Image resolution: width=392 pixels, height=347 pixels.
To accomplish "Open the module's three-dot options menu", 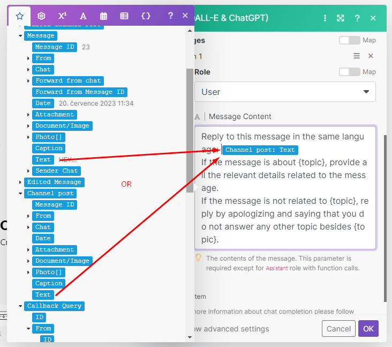I will pos(325,18).
